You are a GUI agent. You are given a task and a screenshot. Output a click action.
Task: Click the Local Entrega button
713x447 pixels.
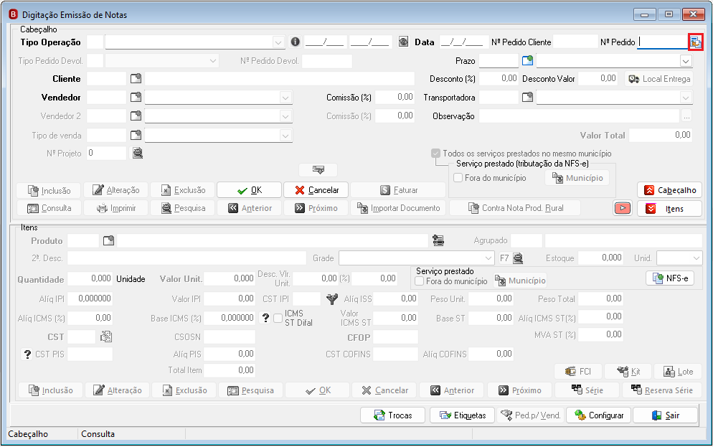point(659,79)
